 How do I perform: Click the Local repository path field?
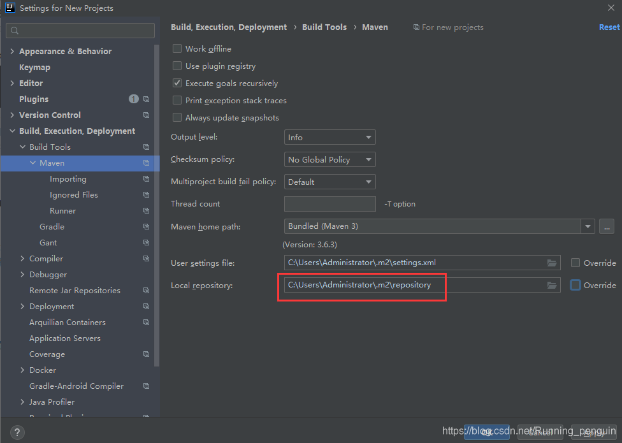coord(422,285)
